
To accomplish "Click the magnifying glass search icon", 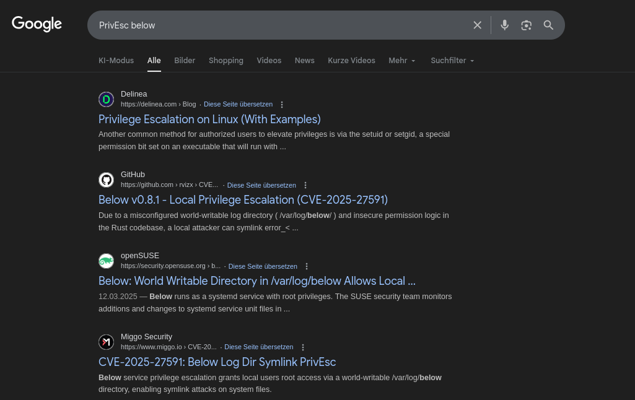I will coord(548,25).
